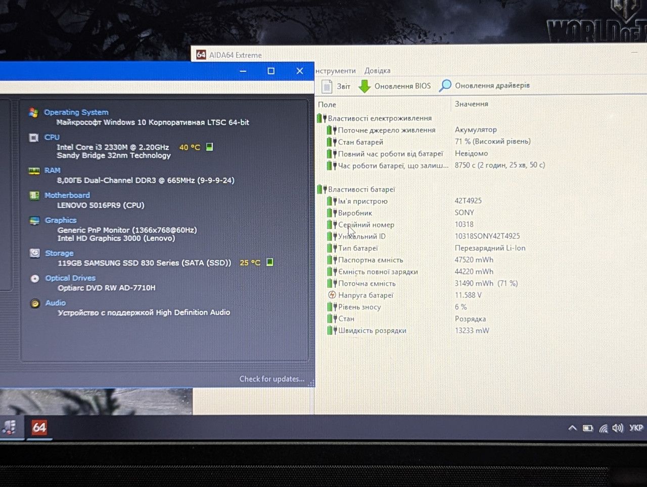Open AIDA64 from the taskbar icon
The height and width of the screenshot is (487, 647).
(x=39, y=428)
